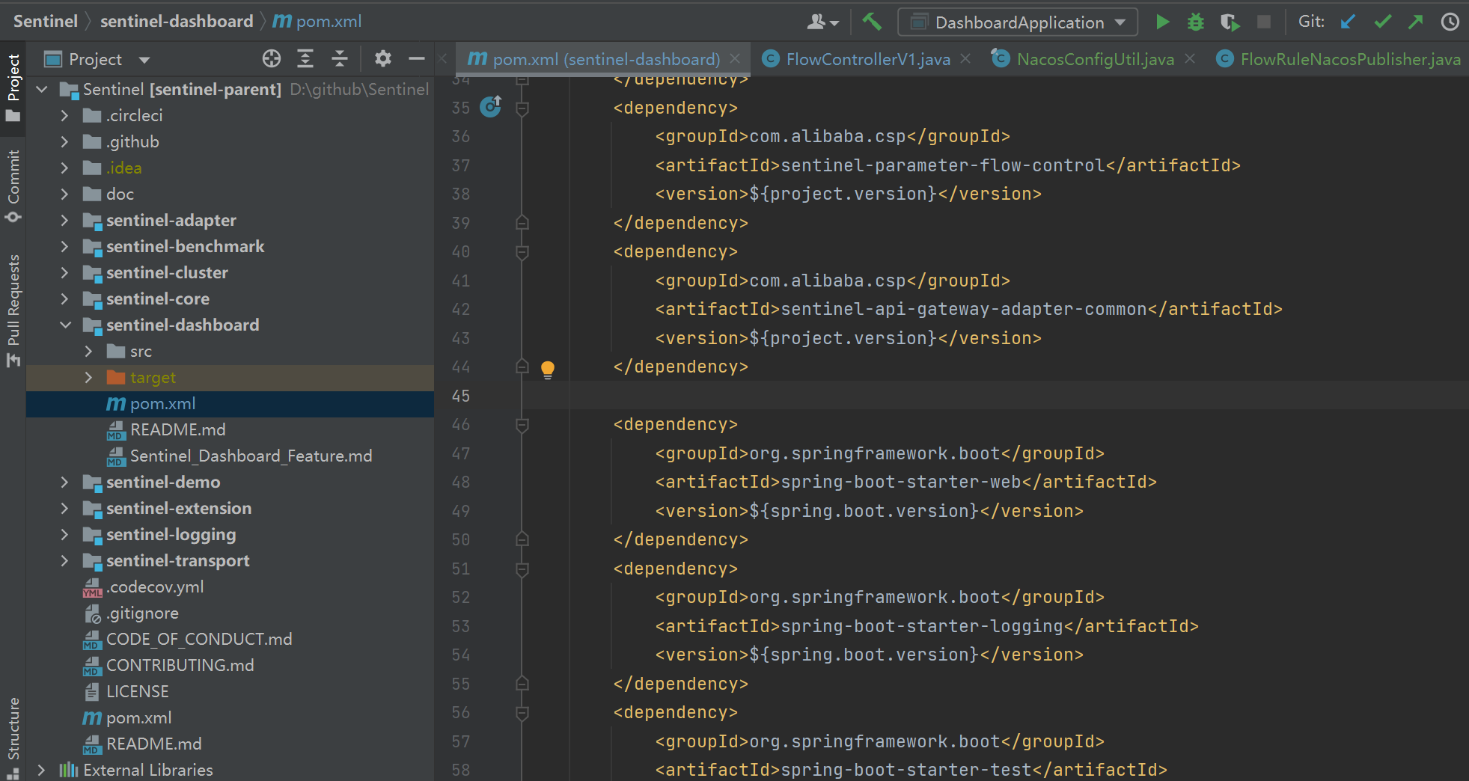1469x781 pixels.
Task: Expand the target folder
Action: 89,378
